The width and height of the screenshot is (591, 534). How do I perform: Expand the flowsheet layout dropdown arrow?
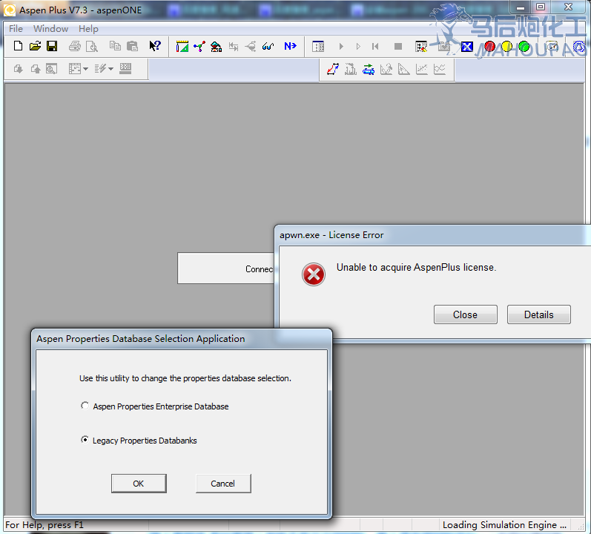[x=85, y=68]
